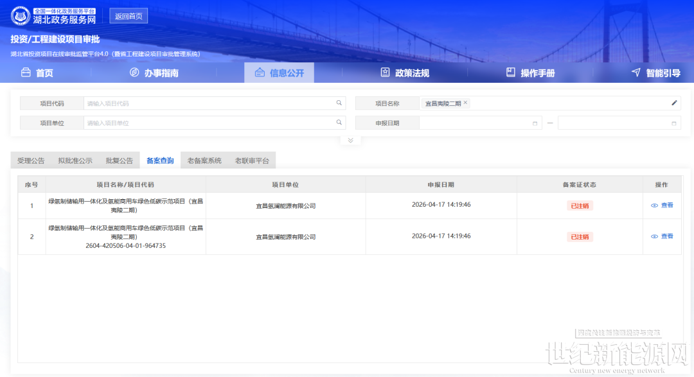
Task: Switch to the 受理公告 tab
Action: [x=31, y=161]
